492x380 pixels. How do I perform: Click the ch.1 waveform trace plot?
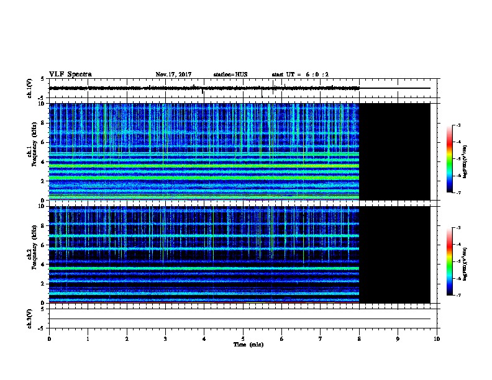point(243,88)
